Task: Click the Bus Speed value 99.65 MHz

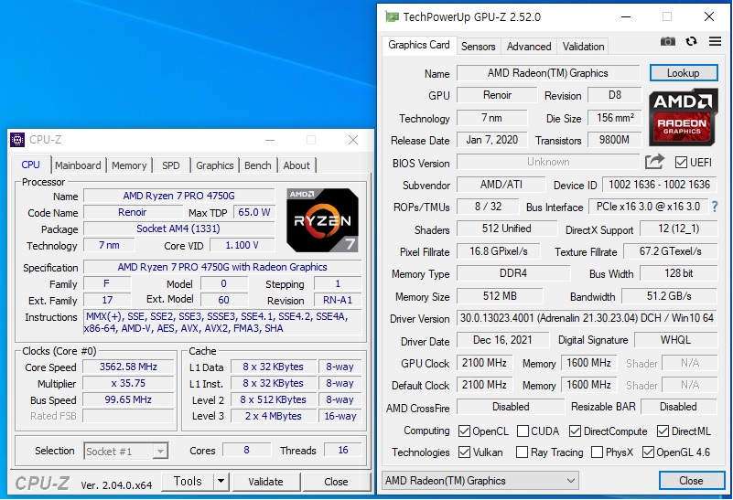Action: point(128,399)
